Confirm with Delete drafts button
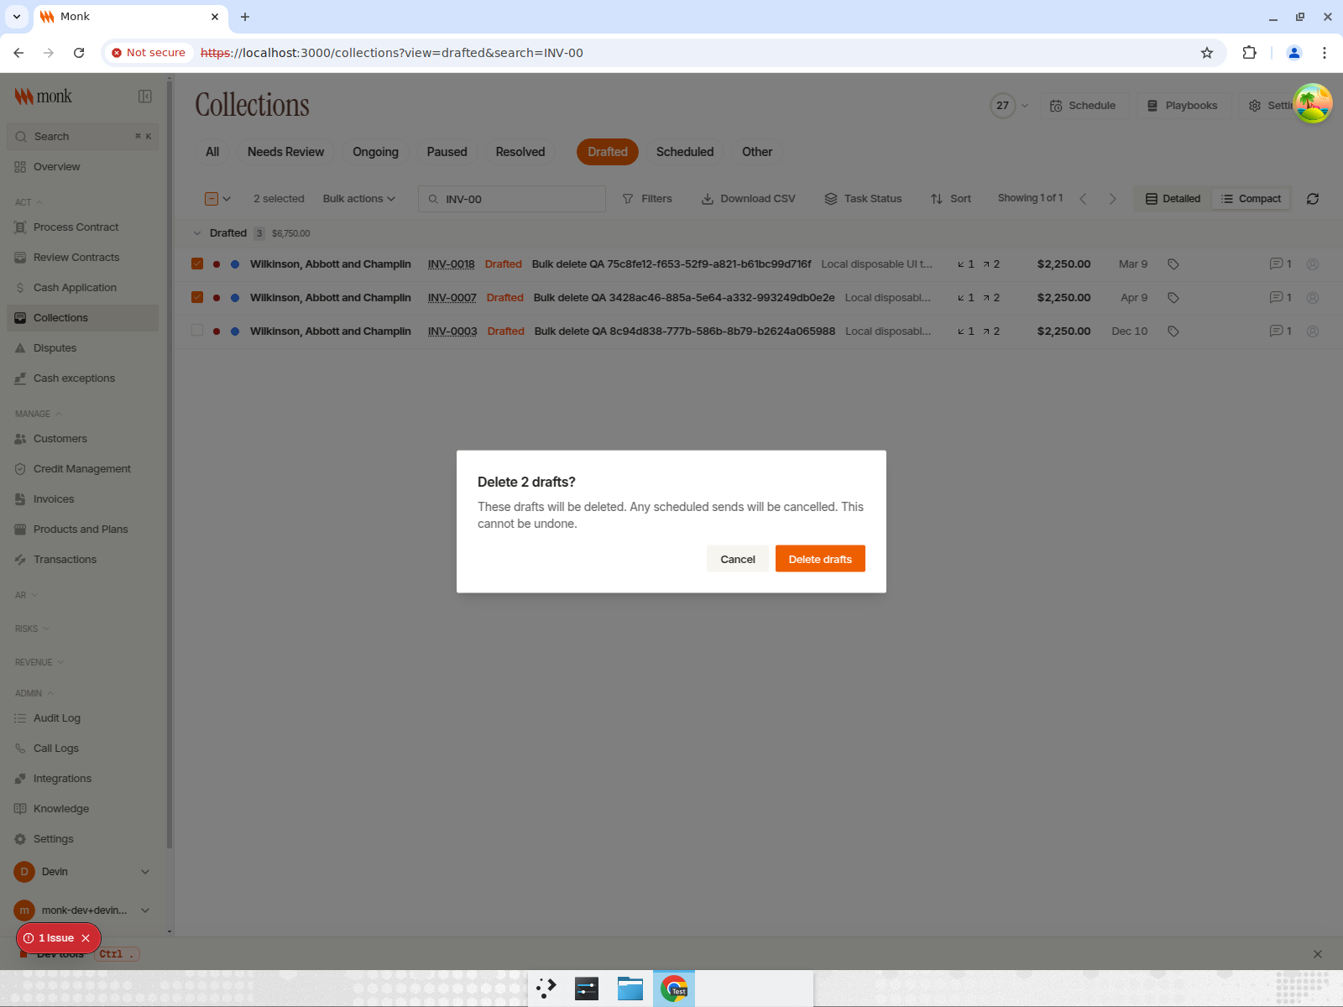 click(x=820, y=559)
